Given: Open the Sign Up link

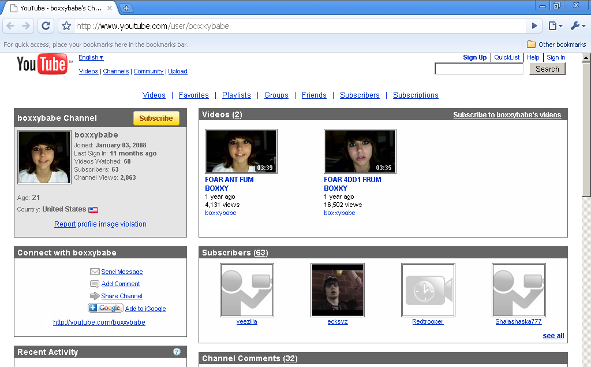Looking at the screenshot, I should pos(474,57).
